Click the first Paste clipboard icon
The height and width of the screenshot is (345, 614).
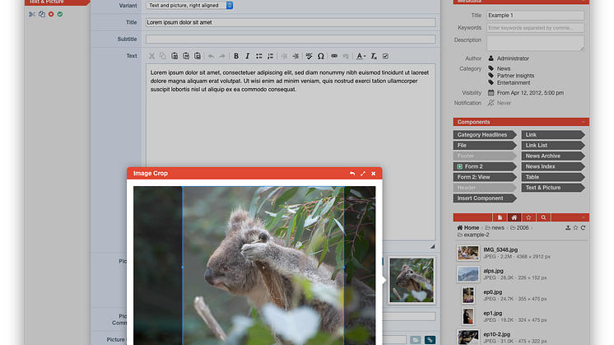(174, 56)
